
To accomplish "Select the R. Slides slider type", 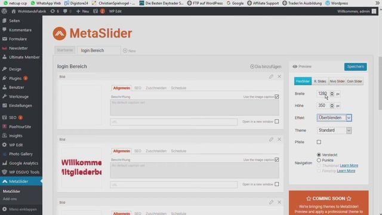I will 320,81.
